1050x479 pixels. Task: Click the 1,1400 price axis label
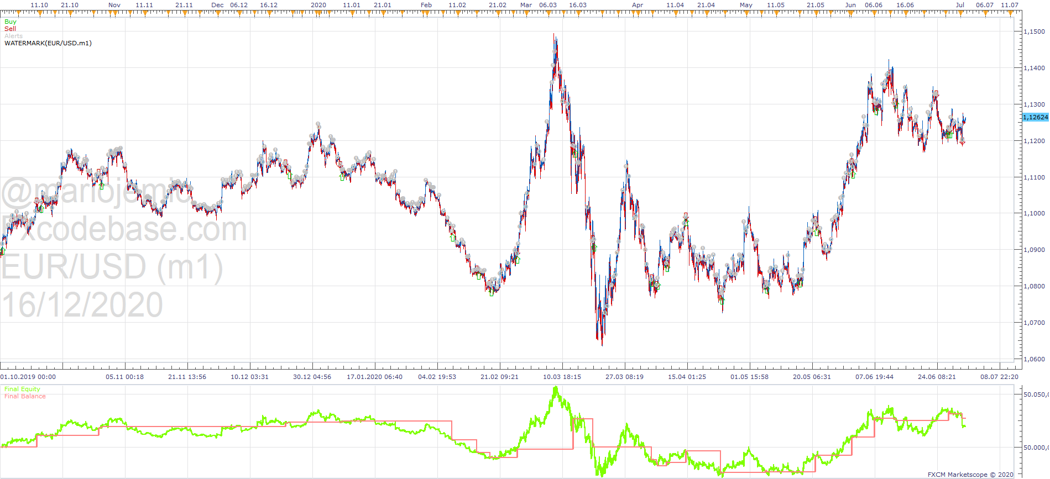[1034, 68]
